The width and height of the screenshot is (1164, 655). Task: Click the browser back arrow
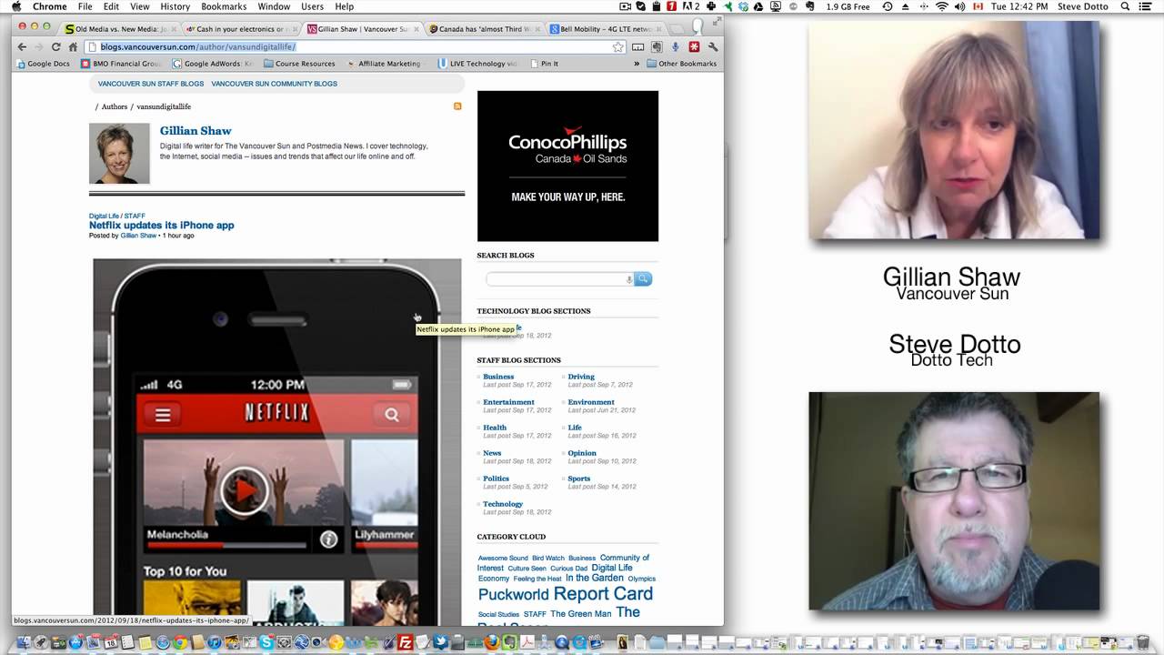point(23,46)
